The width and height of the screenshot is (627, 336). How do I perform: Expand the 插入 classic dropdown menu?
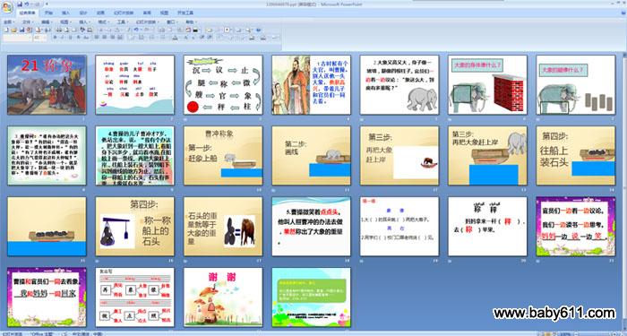click(x=85, y=22)
